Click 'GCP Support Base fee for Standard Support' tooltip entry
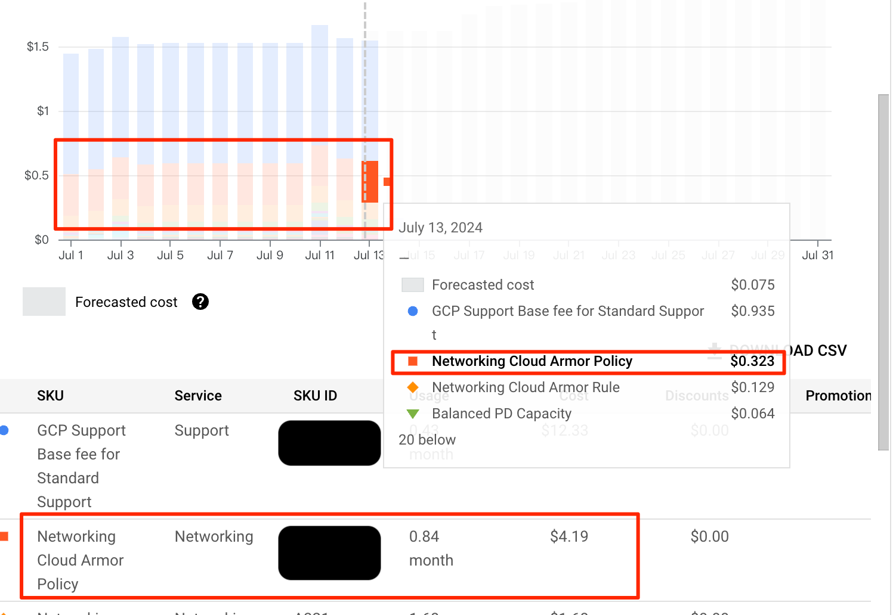Viewport: 896px width, 615px height. coord(568,323)
